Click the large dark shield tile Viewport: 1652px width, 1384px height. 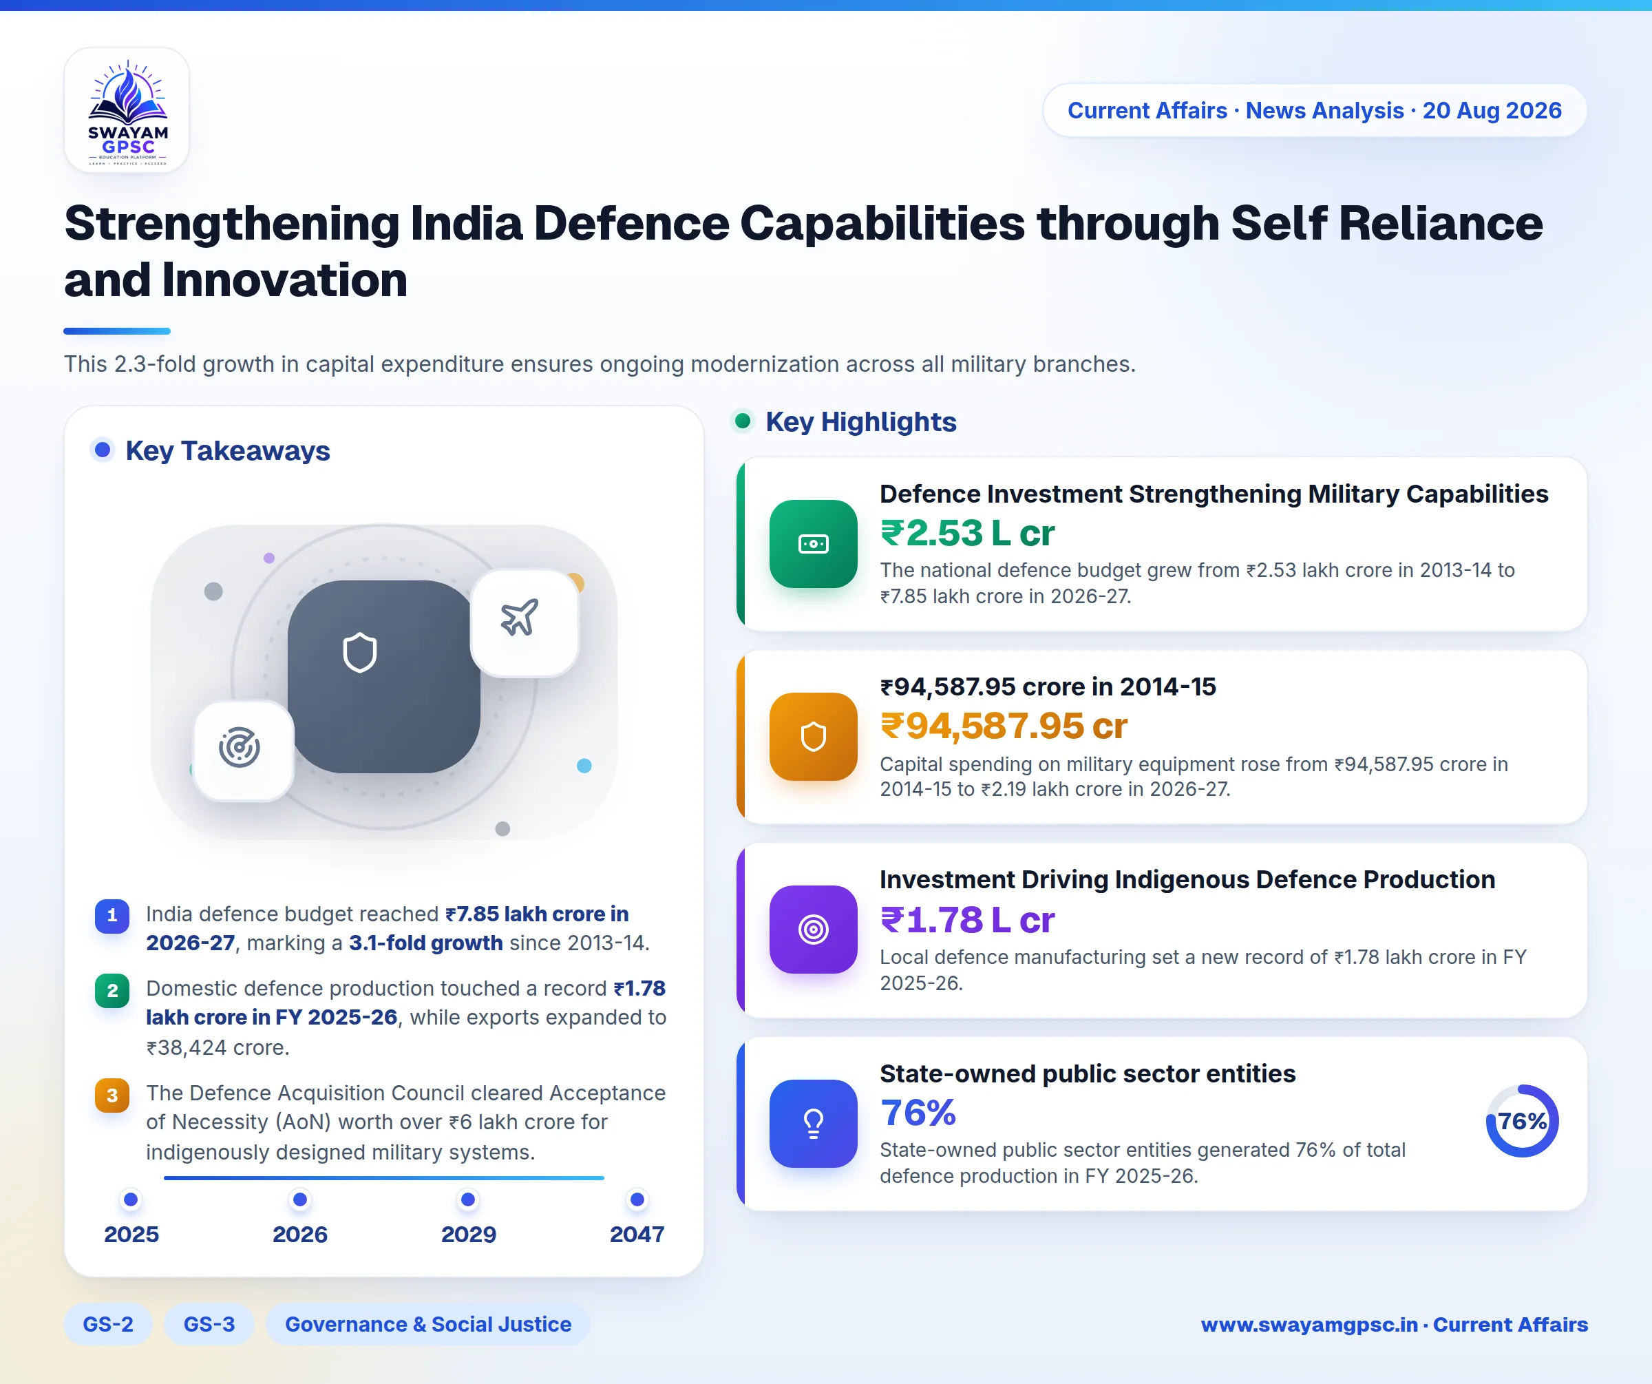click(383, 677)
